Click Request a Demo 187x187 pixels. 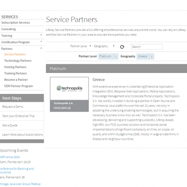point(13,106)
